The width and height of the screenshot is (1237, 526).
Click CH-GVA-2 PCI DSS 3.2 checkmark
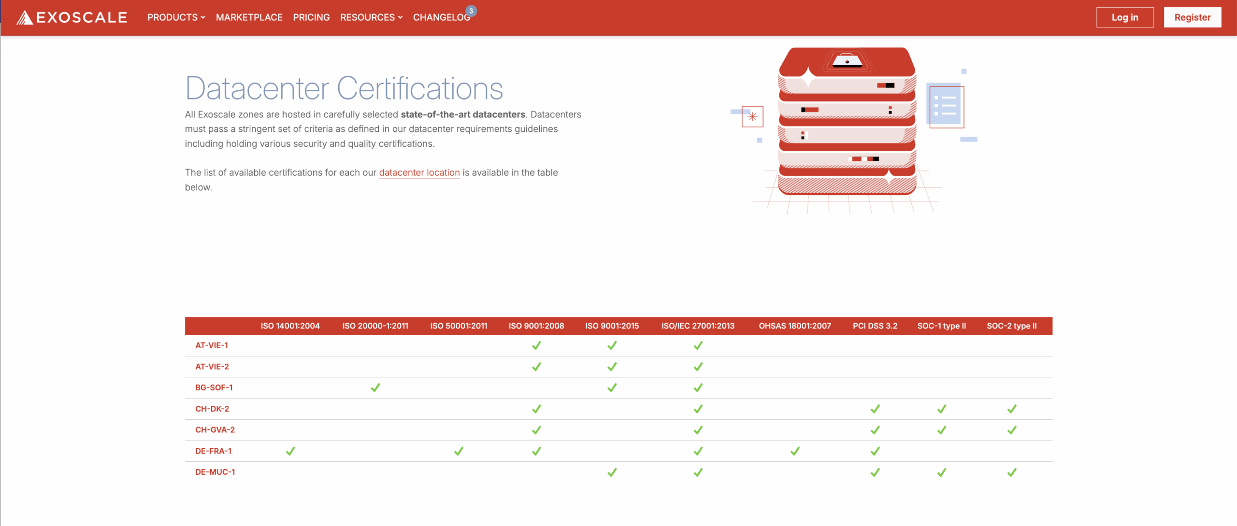pyautogui.click(x=875, y=430)
